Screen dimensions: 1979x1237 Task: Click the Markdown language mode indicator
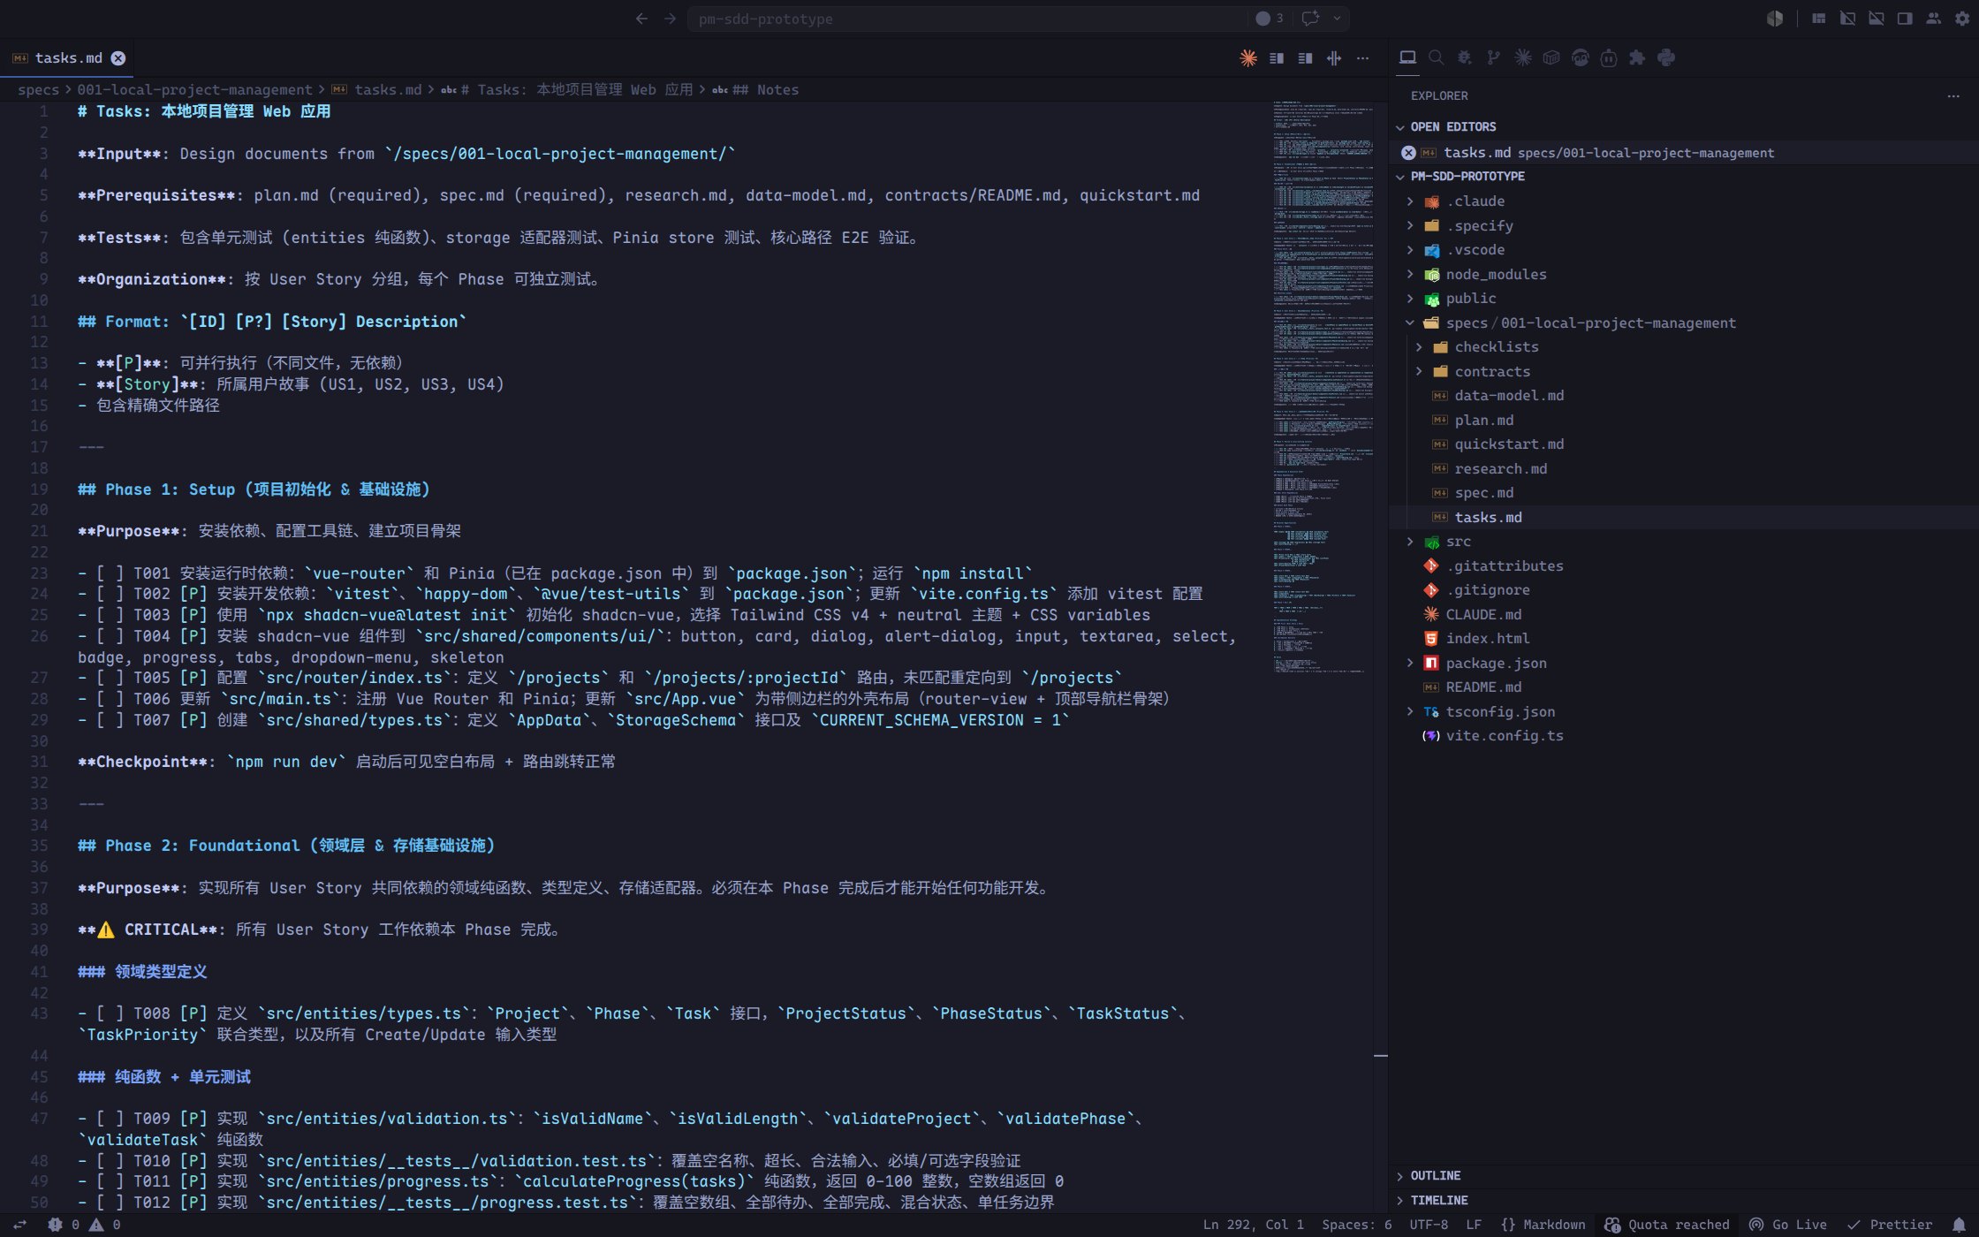tap(1543, 1225)
